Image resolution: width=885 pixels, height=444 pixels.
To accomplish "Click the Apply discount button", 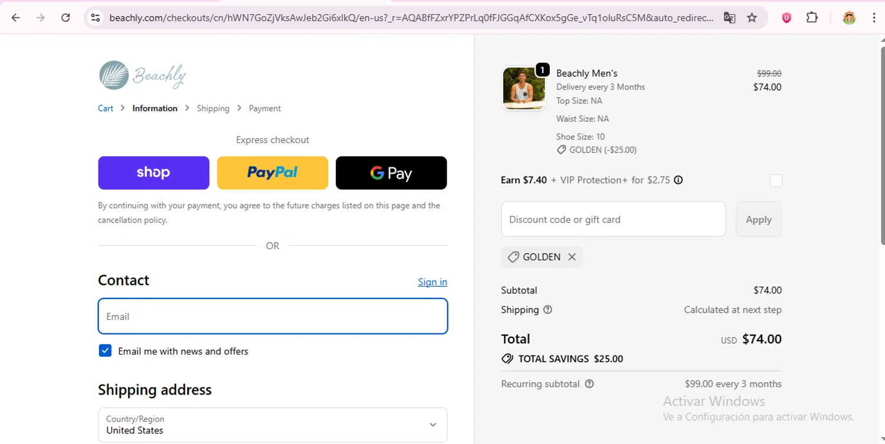I will click(759, 219).
